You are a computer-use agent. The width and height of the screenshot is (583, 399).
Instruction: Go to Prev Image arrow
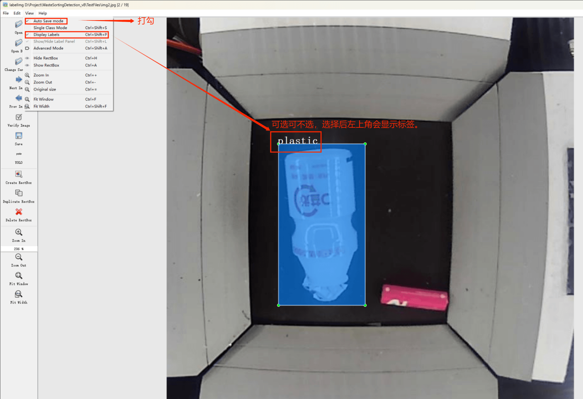pos(19,98)
